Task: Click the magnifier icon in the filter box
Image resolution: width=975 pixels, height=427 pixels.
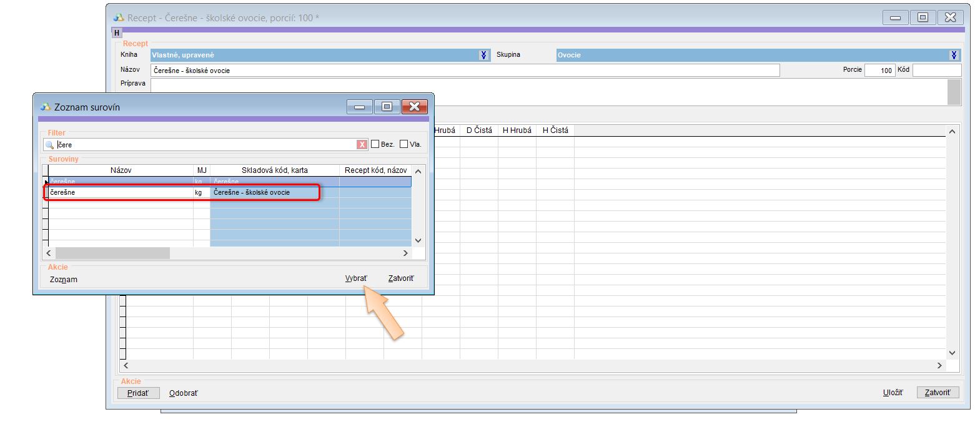Action: (49, 145)
